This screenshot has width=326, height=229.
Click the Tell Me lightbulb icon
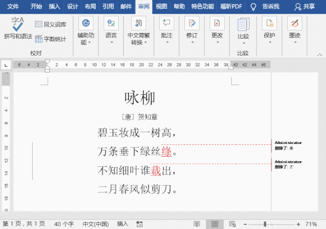253,7
